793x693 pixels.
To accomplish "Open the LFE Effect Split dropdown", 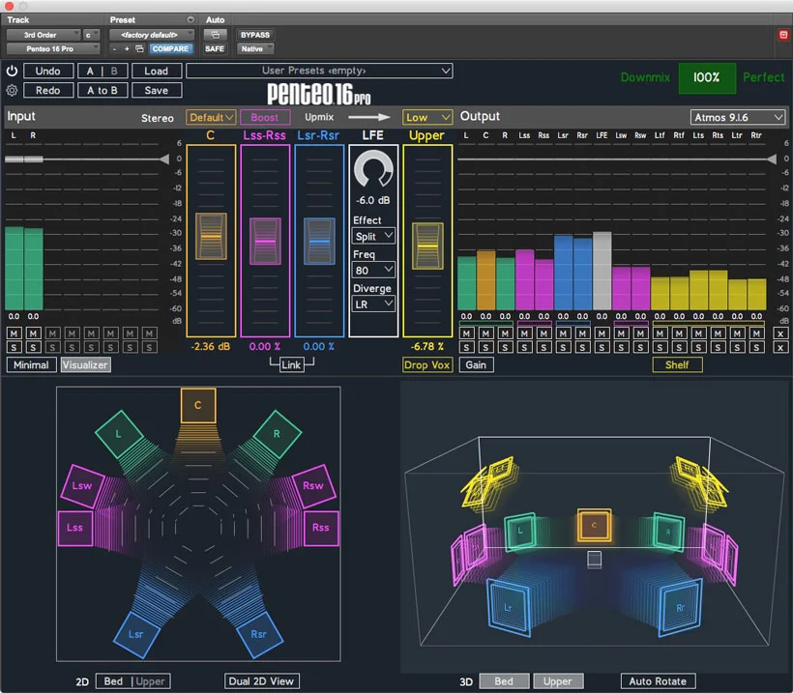I will click(373, 236).
